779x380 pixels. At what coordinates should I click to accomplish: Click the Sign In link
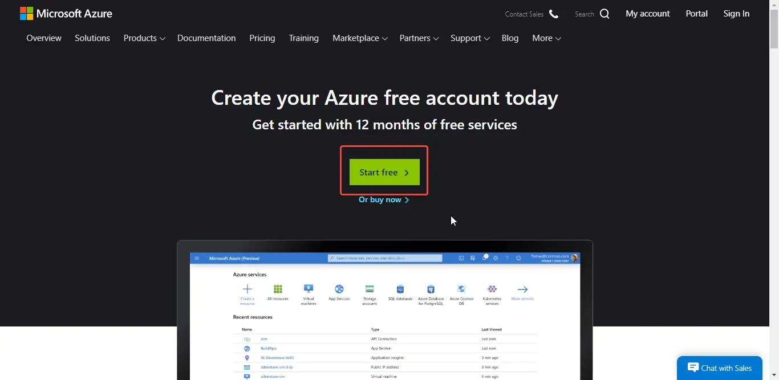pos(736,14)
